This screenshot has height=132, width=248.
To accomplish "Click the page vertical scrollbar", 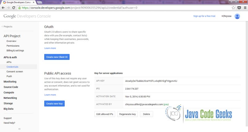I will 247,74.
